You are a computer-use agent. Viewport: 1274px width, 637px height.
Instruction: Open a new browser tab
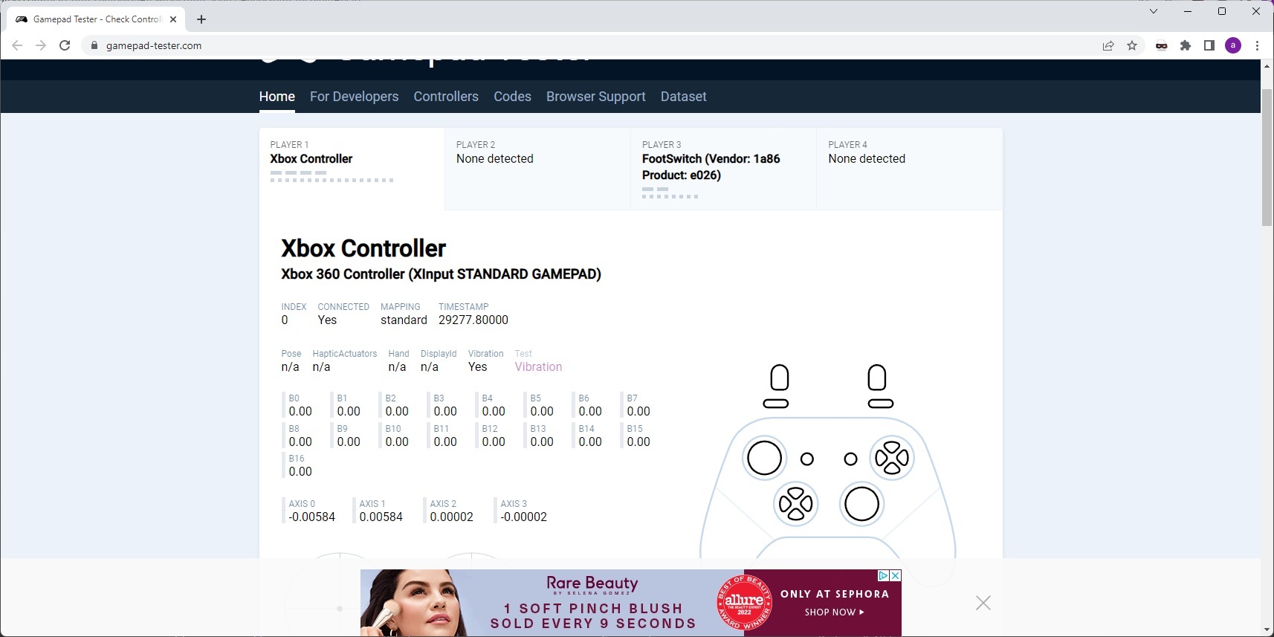(x=201, y=19)
